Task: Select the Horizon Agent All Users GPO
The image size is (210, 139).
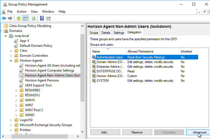Action: tap(52, 66)
